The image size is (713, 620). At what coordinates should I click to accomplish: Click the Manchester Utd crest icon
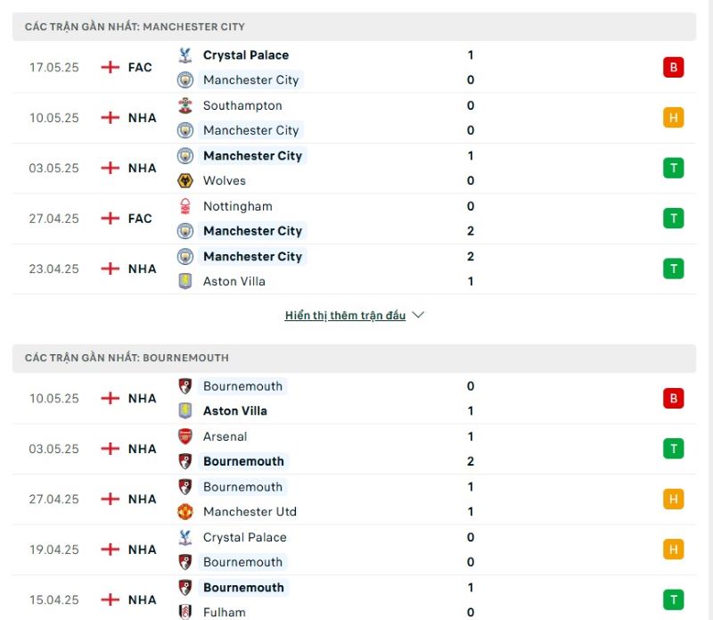185,512
